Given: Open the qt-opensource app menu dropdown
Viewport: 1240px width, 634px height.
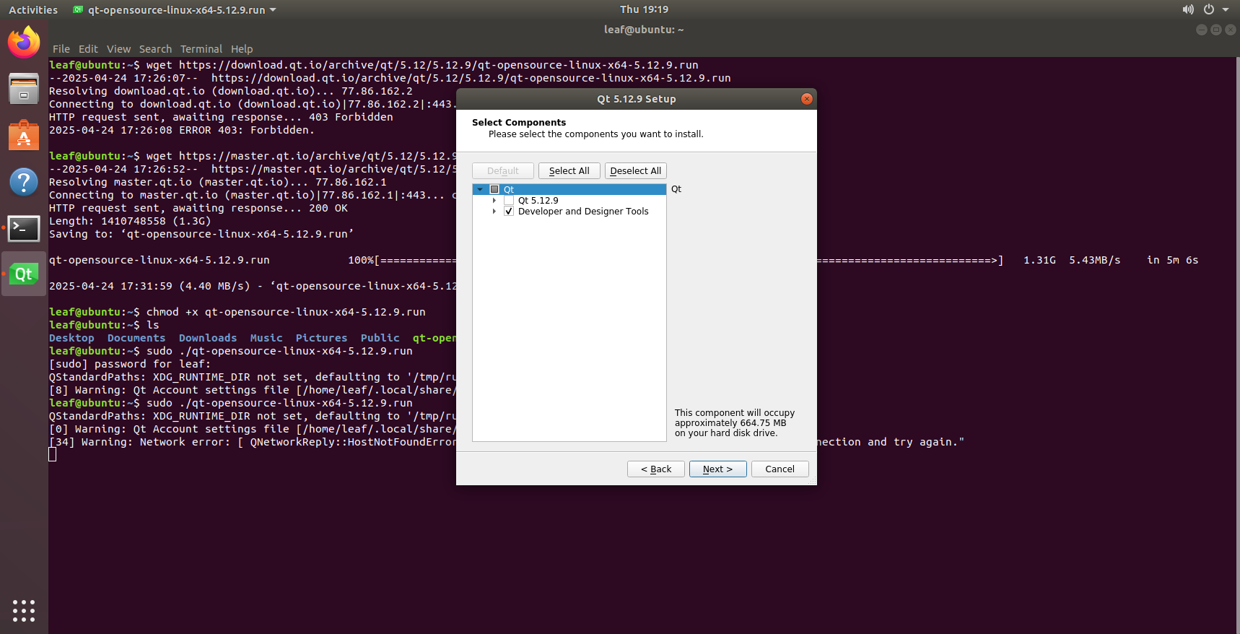Looking at the screenshot, I should 175,10.
